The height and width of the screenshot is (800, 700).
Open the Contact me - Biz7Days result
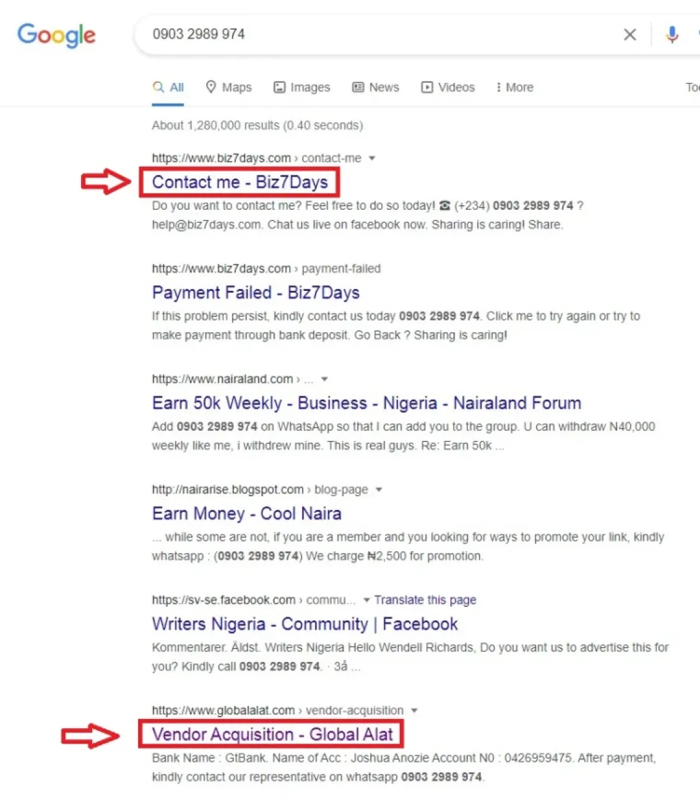pyautogui.click(x=240, y=182)
